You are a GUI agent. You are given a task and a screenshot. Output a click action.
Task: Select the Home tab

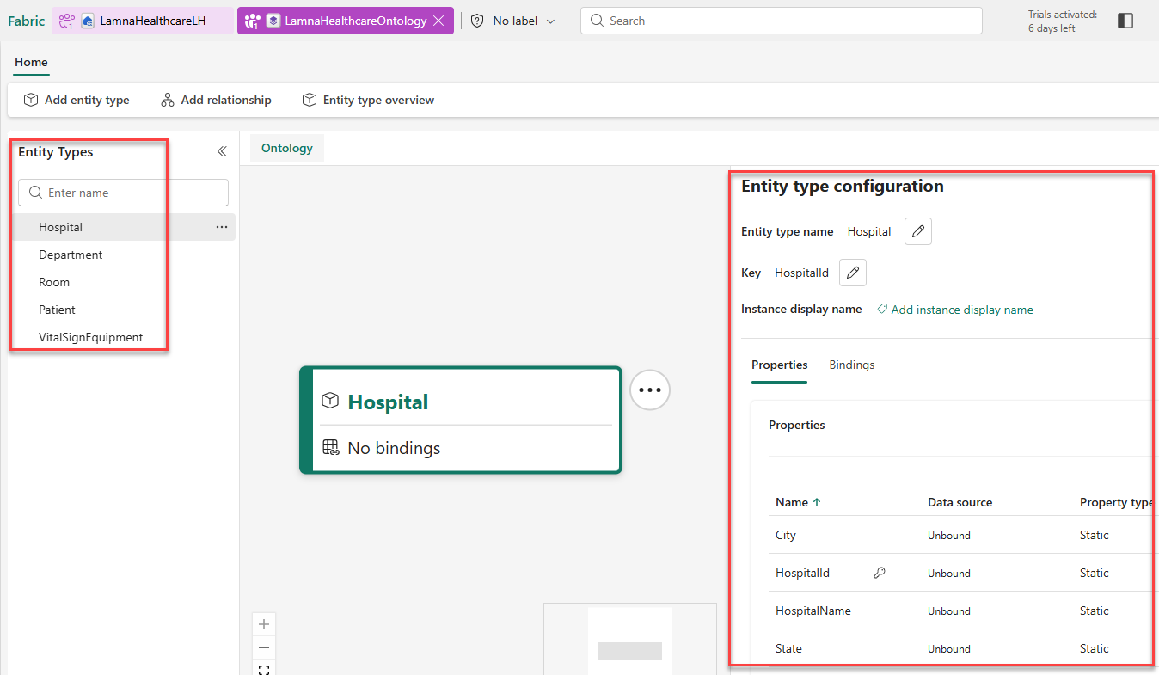[x=31, y=62]
